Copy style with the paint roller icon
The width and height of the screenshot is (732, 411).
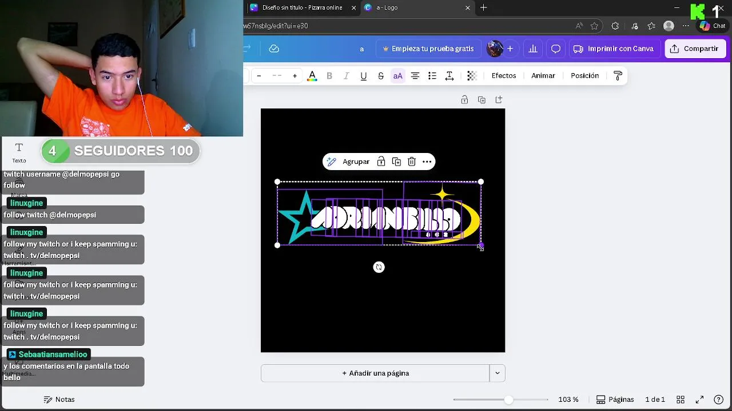pos(618,75)
